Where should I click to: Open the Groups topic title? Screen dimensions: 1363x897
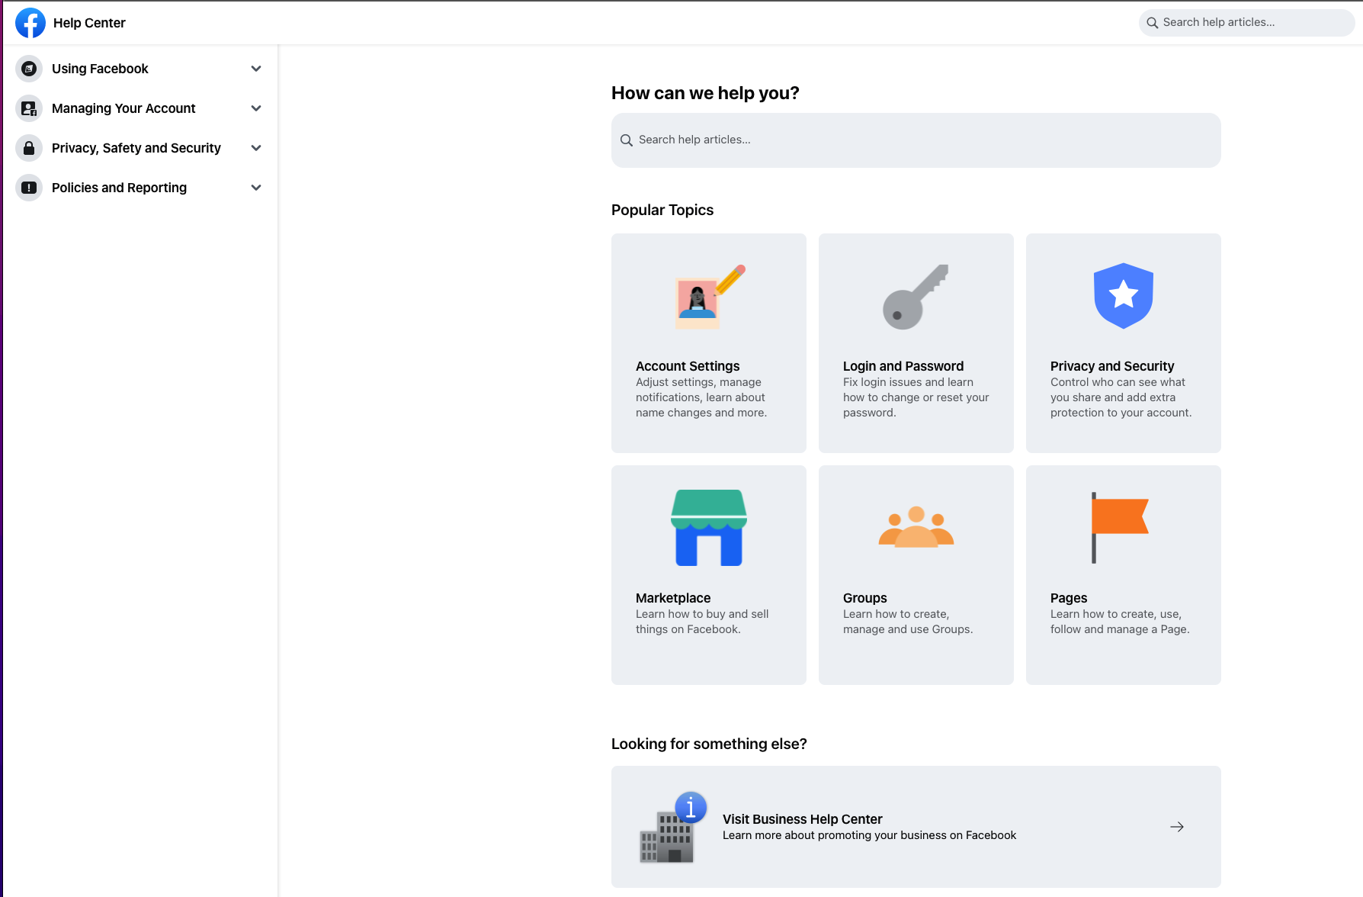point(865,598)
